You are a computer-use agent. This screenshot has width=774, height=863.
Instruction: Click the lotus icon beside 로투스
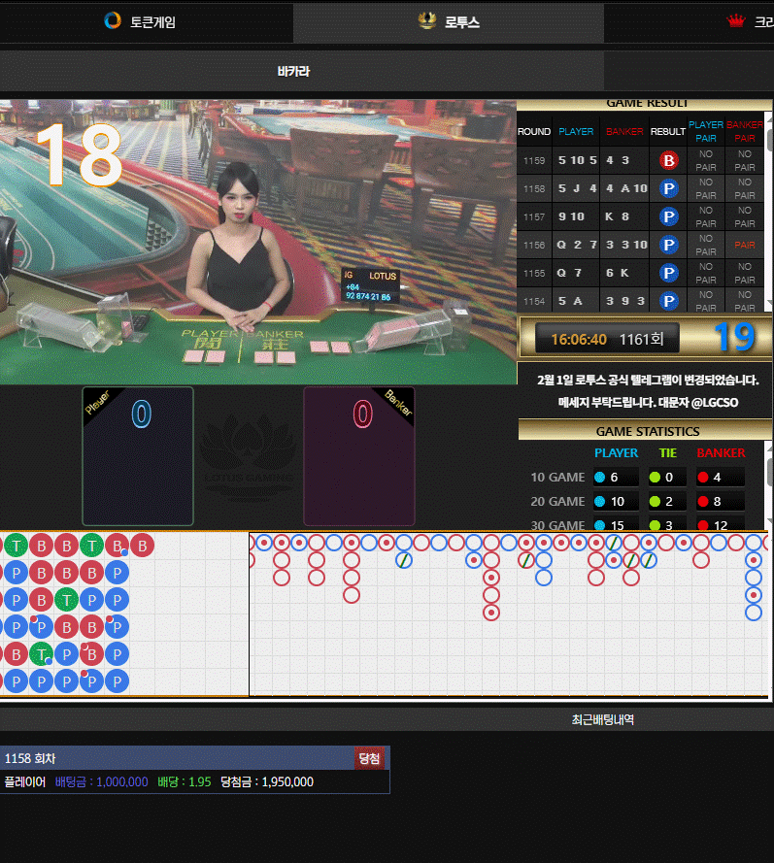pyautogui.click(x=426, y=21)
